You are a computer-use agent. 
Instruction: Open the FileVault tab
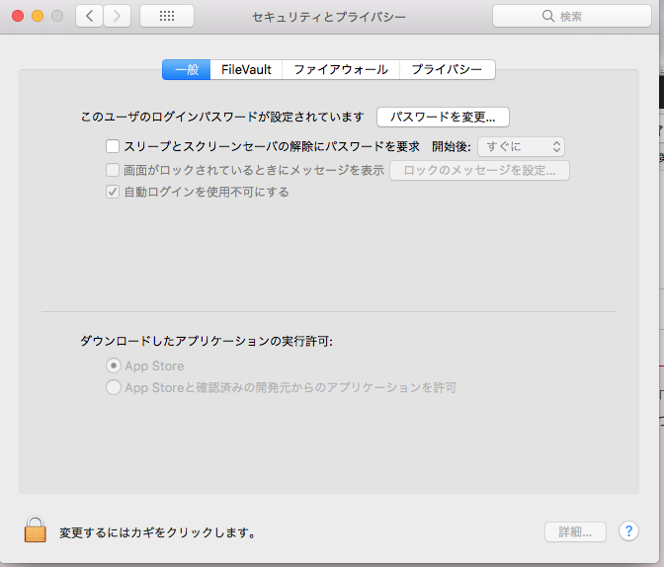click(246, 69)
